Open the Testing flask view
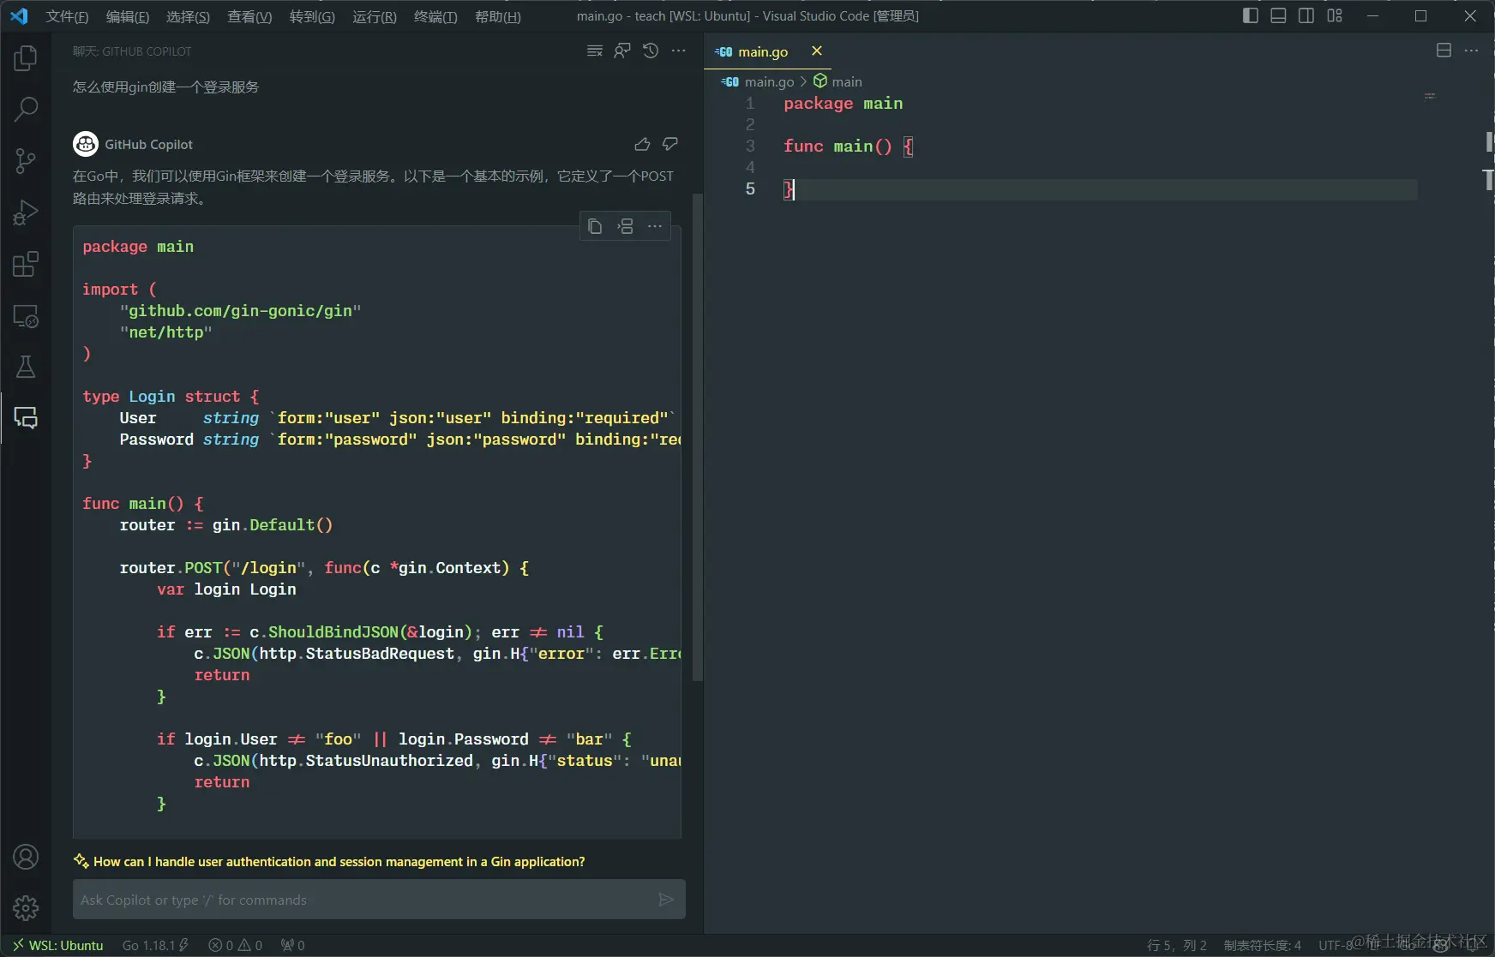Viewport: 1495px width, 957px height. pyautogui.click(x=26, y=367)
